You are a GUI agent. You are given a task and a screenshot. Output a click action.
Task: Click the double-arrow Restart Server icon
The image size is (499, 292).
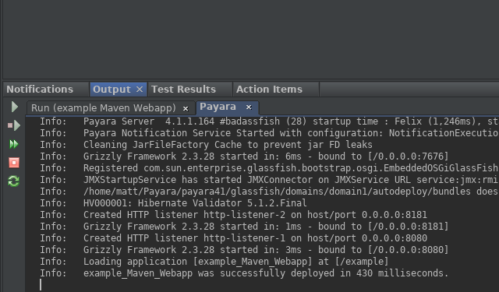14,144
